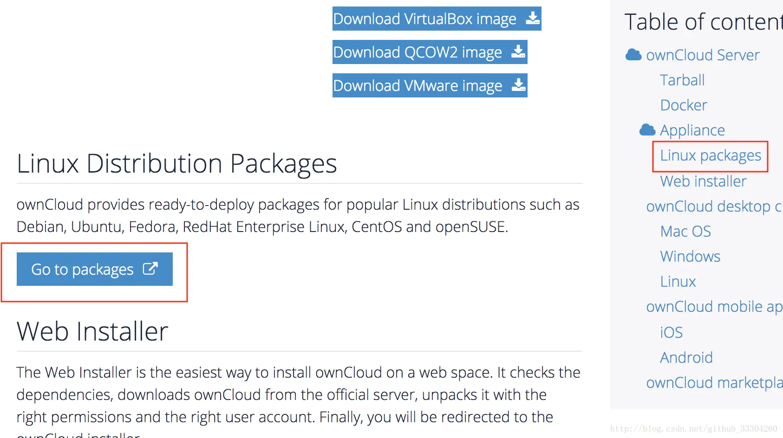783x438 pixels.
Task: Open ownCloud mobile apps contents link
Action: [x=714, y=307]
